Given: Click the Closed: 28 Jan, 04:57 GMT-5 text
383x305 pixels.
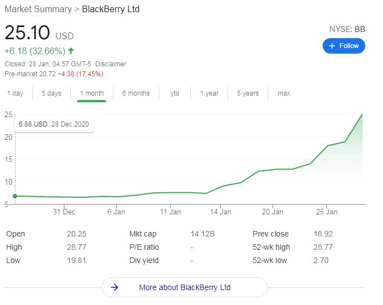Looking at the screenshot, I should click(48, 64).
